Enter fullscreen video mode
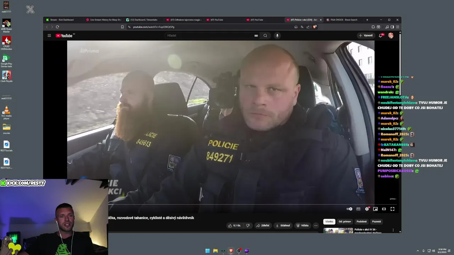 point(392,209)
